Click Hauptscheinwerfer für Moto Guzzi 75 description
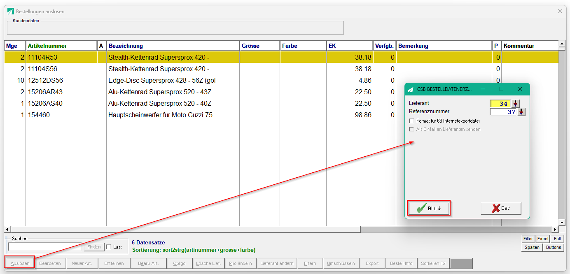 coord(160,115)
